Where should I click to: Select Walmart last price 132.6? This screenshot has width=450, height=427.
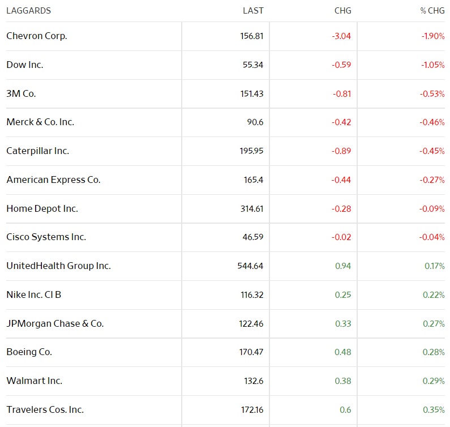(x=254, y=381)
